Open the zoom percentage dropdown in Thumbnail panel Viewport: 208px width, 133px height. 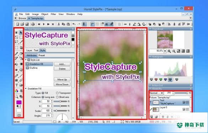(165, 51)
